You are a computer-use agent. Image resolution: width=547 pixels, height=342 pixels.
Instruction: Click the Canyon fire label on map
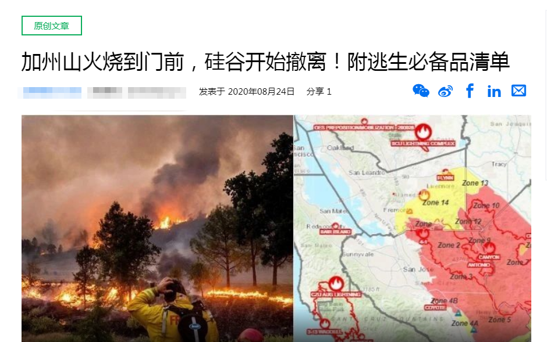click(489, 257)
